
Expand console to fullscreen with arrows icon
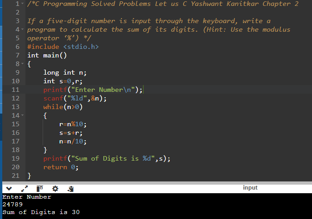pos(24,189)
